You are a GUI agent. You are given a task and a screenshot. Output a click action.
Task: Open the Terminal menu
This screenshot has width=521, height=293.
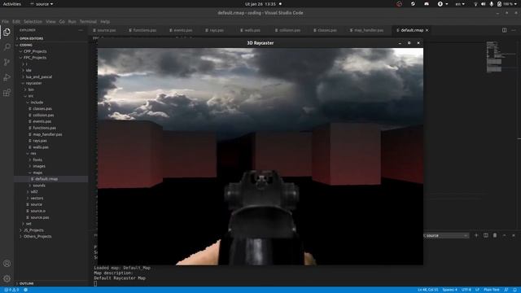[88, 22]
